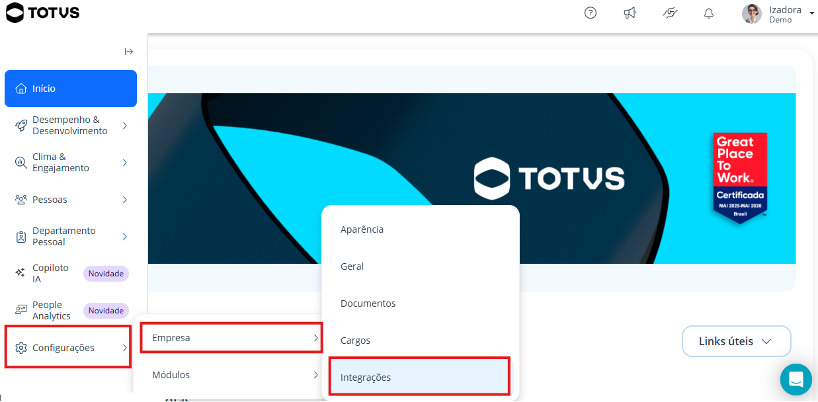
Task: Go to the Início page
Action: tap(71, 89)
